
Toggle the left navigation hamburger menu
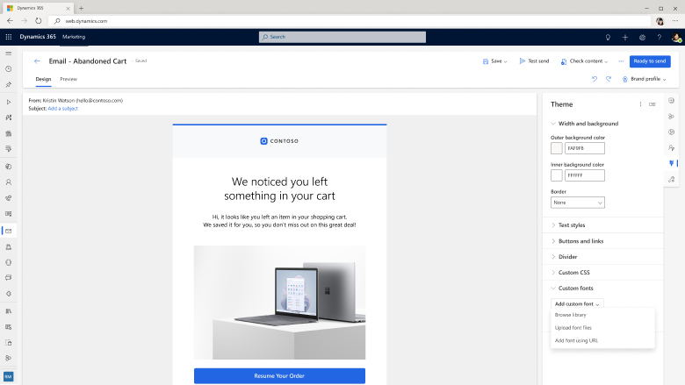click(x=8, y=53)
